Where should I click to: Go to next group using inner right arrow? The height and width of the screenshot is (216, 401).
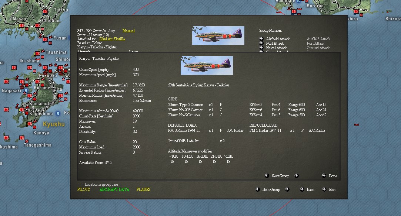(297, 176)
